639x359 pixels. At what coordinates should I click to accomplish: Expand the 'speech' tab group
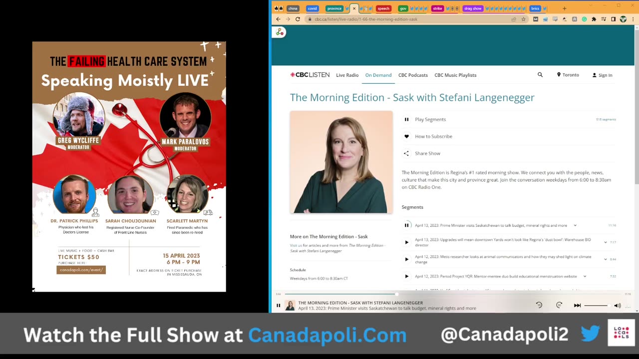pos(383,8)
